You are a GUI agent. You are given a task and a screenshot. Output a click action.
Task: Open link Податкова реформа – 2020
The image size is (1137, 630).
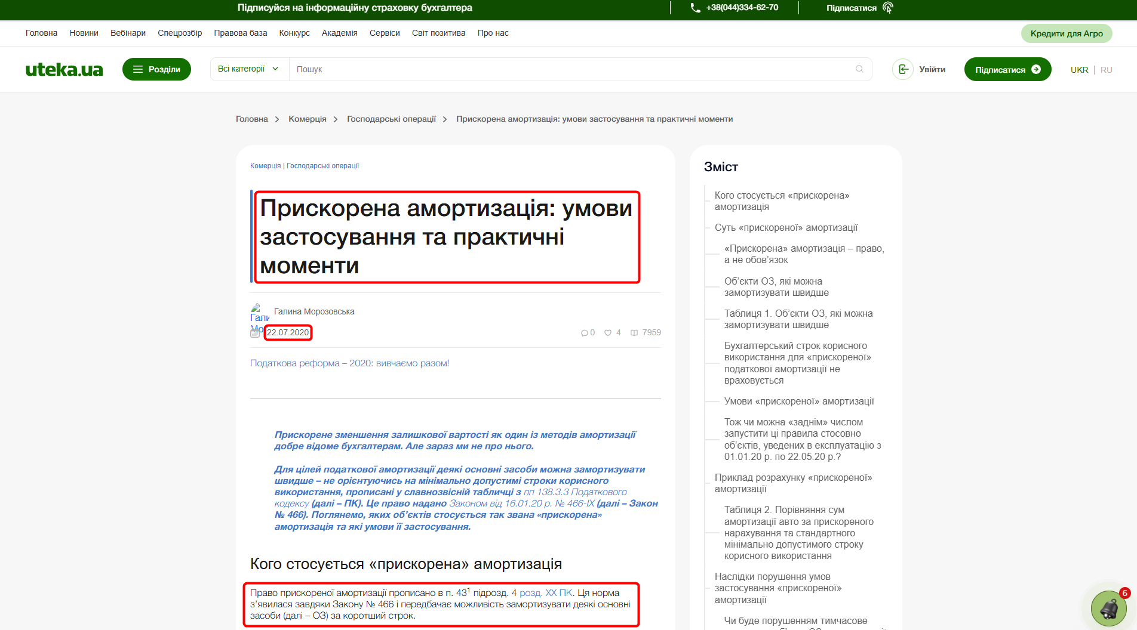(349, 363)
